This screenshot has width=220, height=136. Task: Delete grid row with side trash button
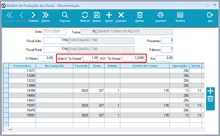pos(210,99)
